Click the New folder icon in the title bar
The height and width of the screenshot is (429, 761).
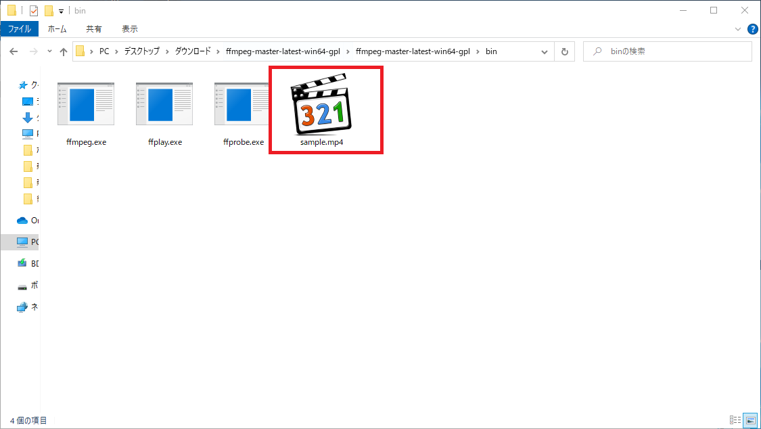click(49, 10)
